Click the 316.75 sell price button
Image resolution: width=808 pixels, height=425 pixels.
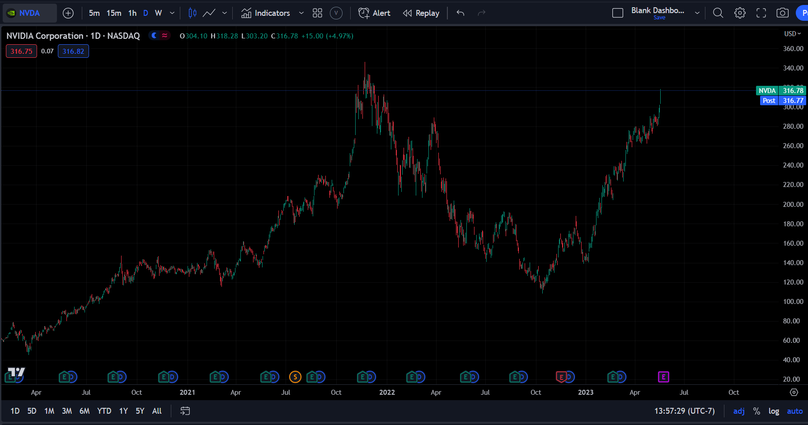point(22,51)
